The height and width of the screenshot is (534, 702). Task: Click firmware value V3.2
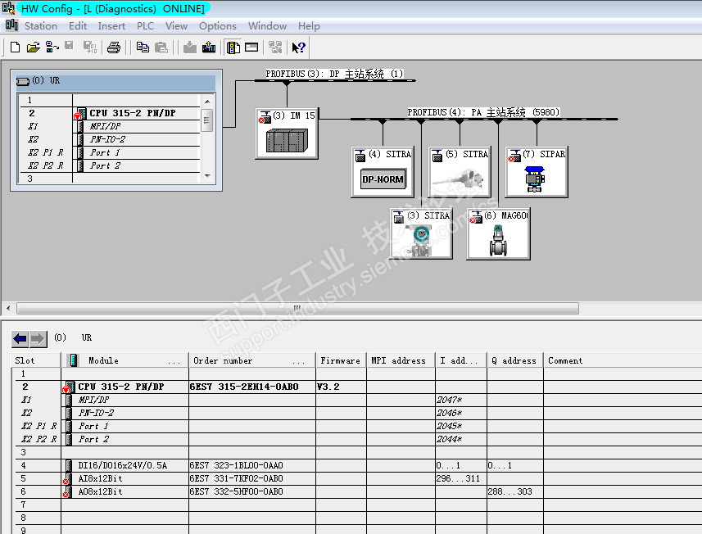click(328, 387)
